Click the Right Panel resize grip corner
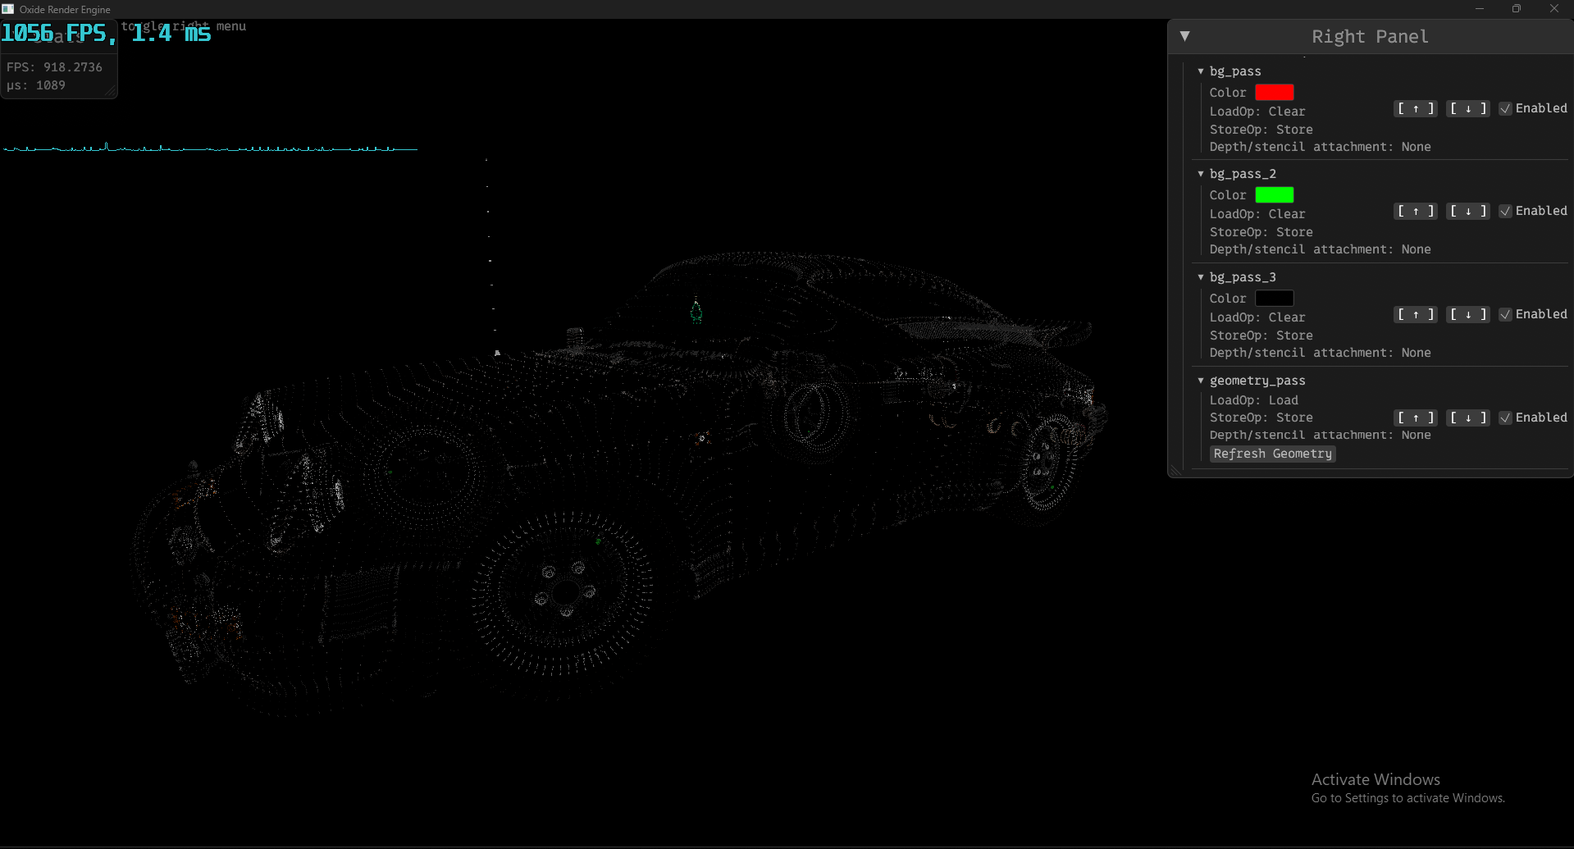Screen dimensions: 1574x849 click(x=1175, y=470)
